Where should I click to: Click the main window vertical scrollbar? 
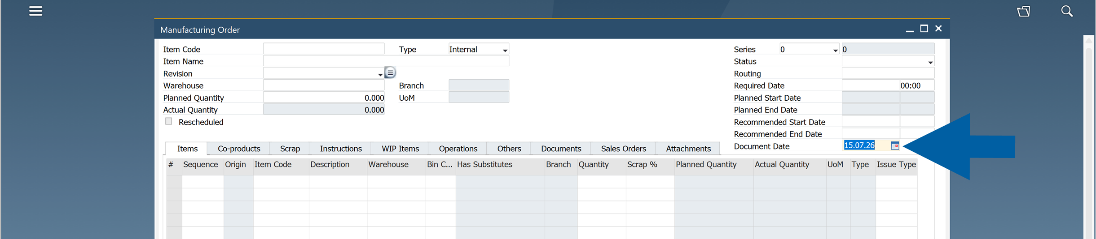pyautogui.click(x=1089, y=137)
